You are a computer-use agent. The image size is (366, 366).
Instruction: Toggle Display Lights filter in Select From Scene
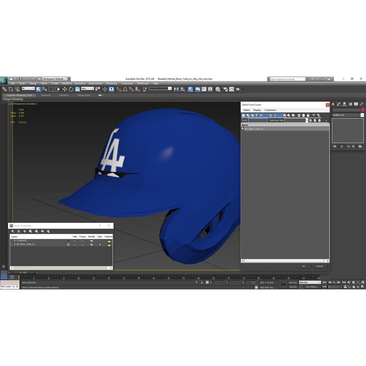point(252,115)
